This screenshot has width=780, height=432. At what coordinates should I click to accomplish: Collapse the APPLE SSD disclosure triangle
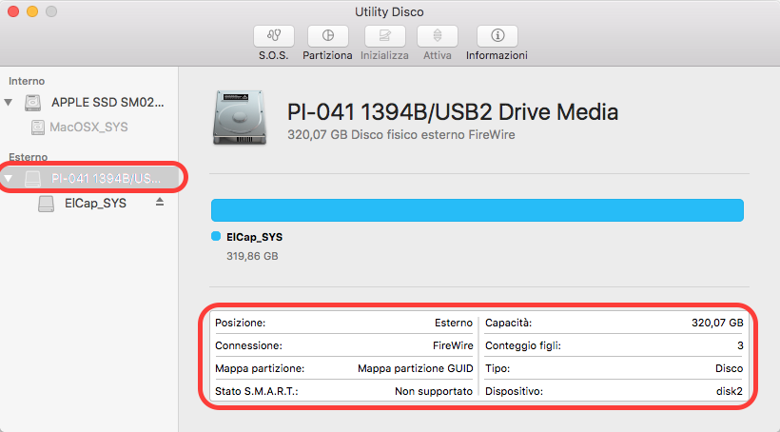[9, 103]
